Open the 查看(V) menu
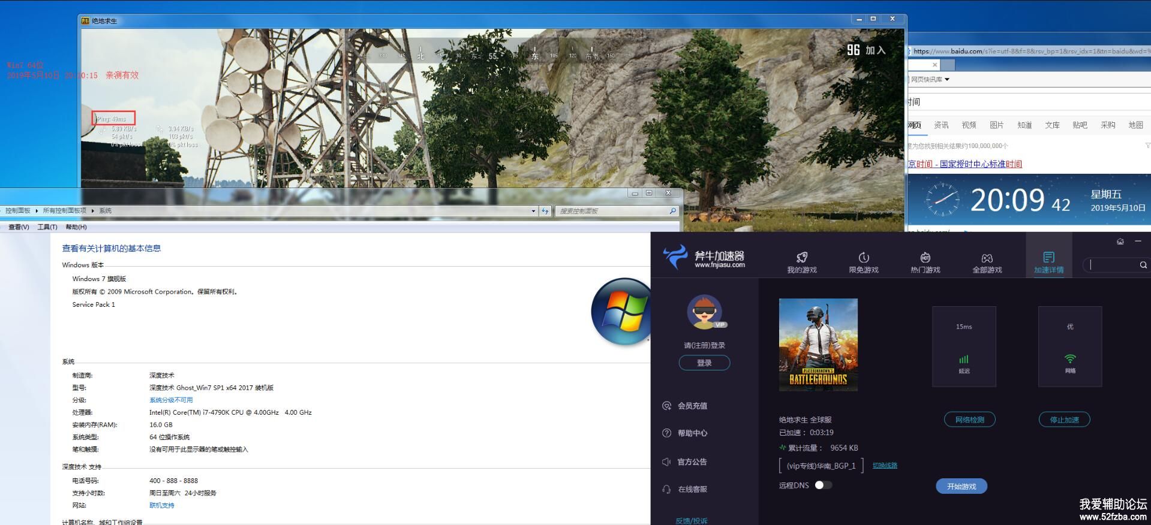Viewport: 1151px width, 525px height. [x=19, y=227]
